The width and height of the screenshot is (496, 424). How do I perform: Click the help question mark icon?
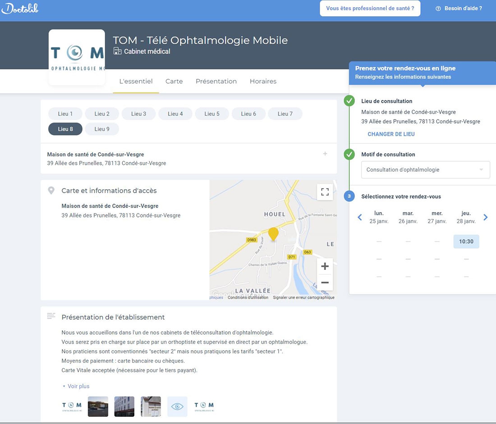click(x=438, y=9)
